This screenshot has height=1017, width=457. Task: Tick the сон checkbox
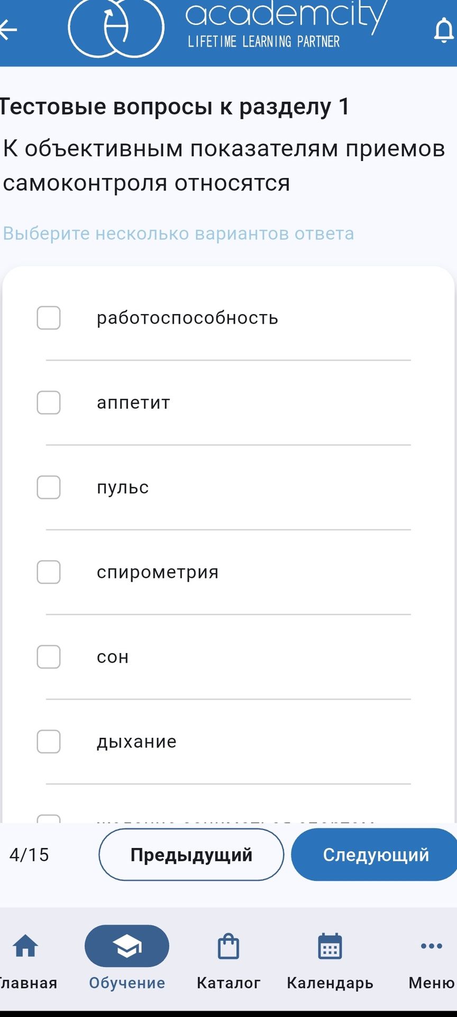click(49, 657)
